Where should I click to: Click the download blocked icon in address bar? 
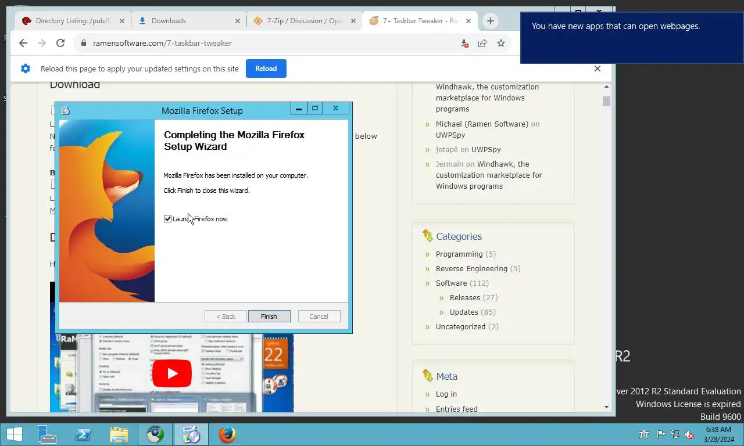pyautogui.click(x=464, y=43)
